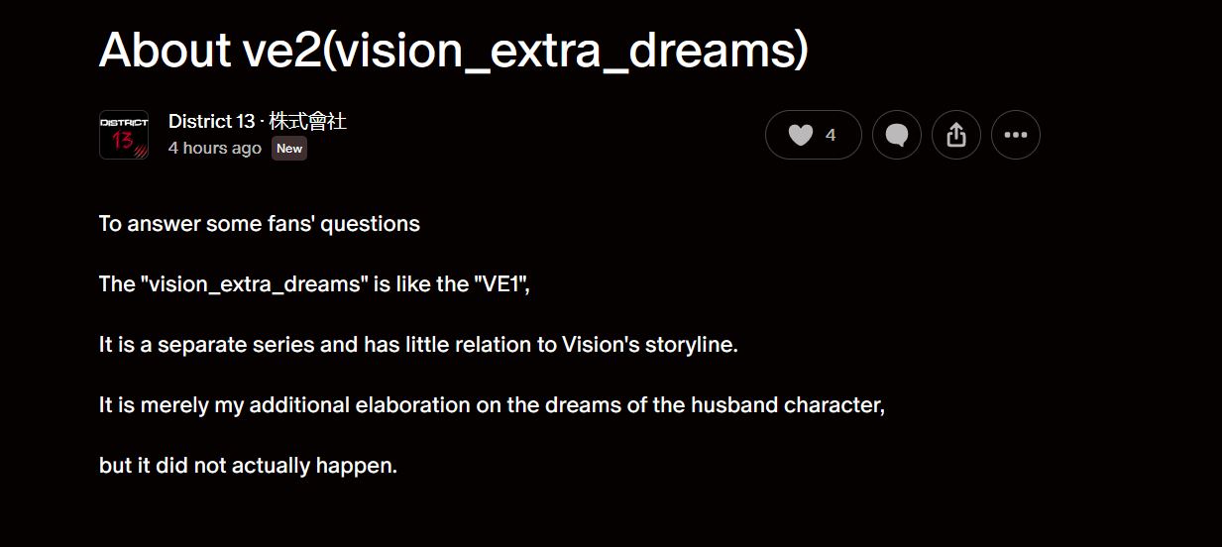This screenshot has height=547, width=1222.
Task: Click the line "To answer some fans' questions"
Action: [260, 224]
